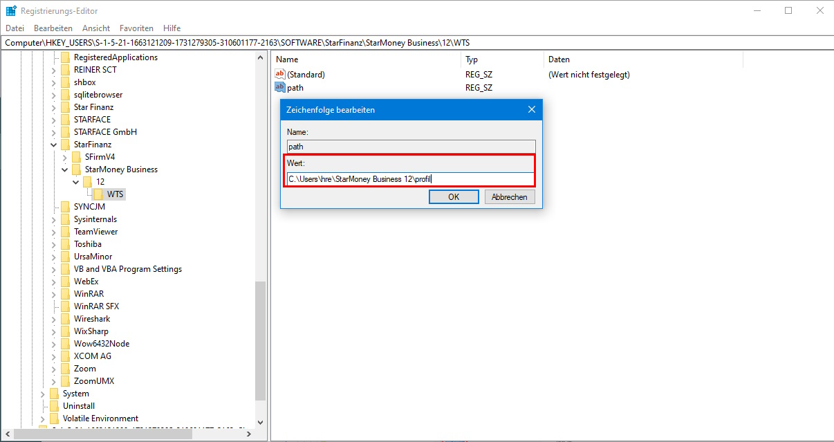Click OK in the edit string dialog
The height and width of the screenshot is (442, 834).
tap(454, 196)
